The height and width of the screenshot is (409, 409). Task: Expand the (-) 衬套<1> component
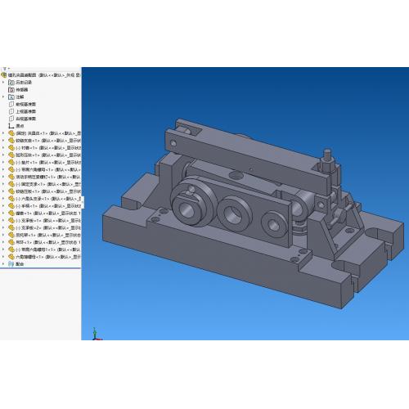pyautogui.click(x=3, y=148)
